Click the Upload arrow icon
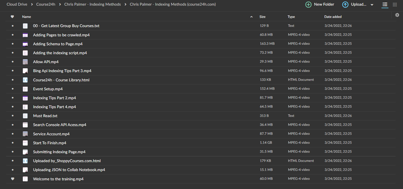This screenshot has width=403, height=189. click(x=345, y=5)
